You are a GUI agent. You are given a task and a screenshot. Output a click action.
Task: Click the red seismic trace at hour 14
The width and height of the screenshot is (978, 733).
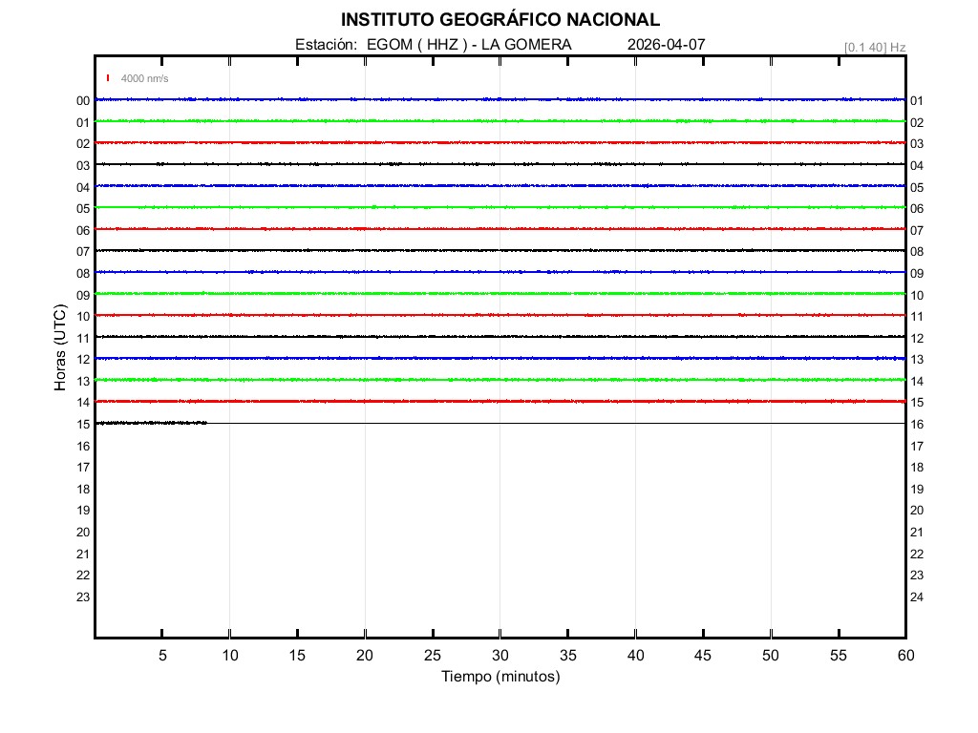click(x=500, y=401)
